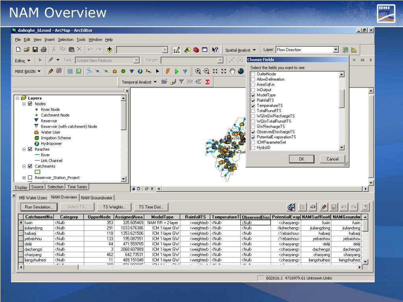The height and width of the screenshot is (302, 403).
Task: Select the green Irrigation Scheme node tool
Action: pos(123,71)
